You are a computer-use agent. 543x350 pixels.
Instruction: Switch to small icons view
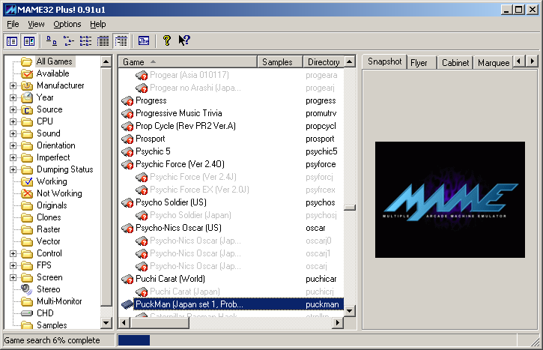(68, 40)
